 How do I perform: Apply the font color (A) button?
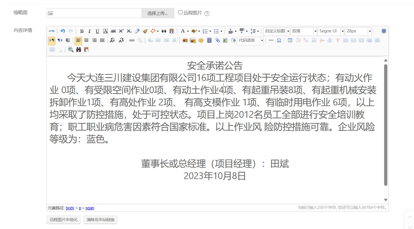point(183,31)
